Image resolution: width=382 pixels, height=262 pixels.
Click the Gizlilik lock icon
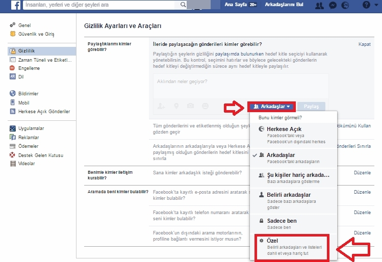point(13,51)
